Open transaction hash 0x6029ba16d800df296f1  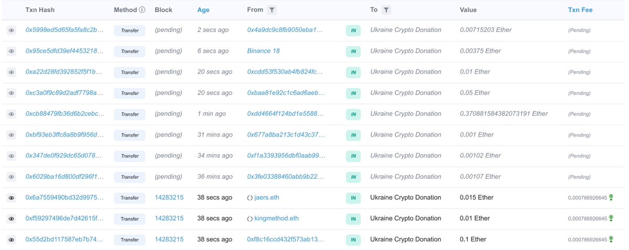pos(64,177)
